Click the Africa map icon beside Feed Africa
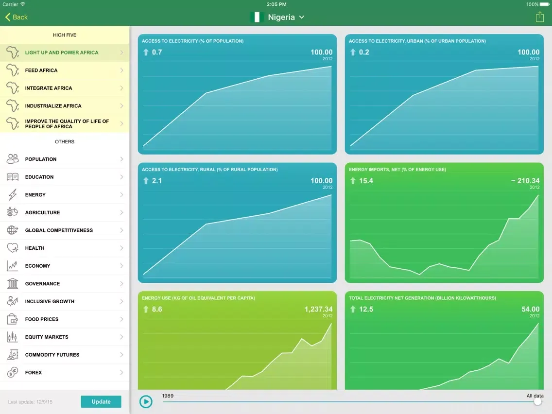Screen dimensions: 552x414 pos(13,70)
